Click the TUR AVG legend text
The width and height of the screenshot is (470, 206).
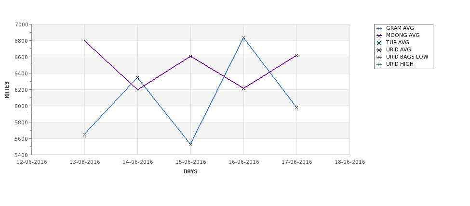click(x=398, y=42)
